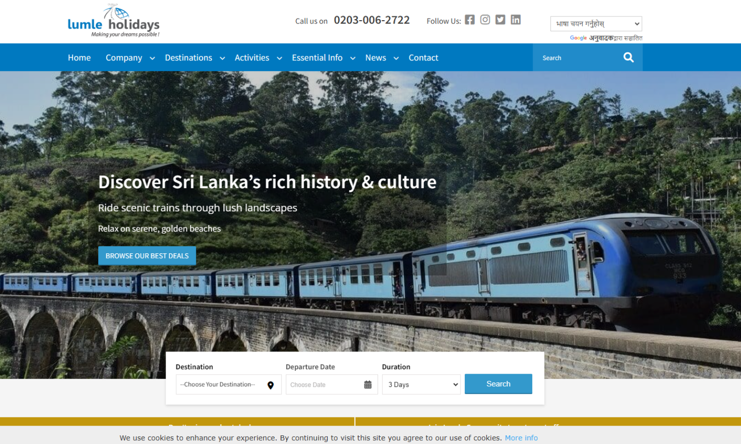The height and width of the screenshot is (444, 741).
Task: Click the Choose Date input field
Action: point(332,384)
